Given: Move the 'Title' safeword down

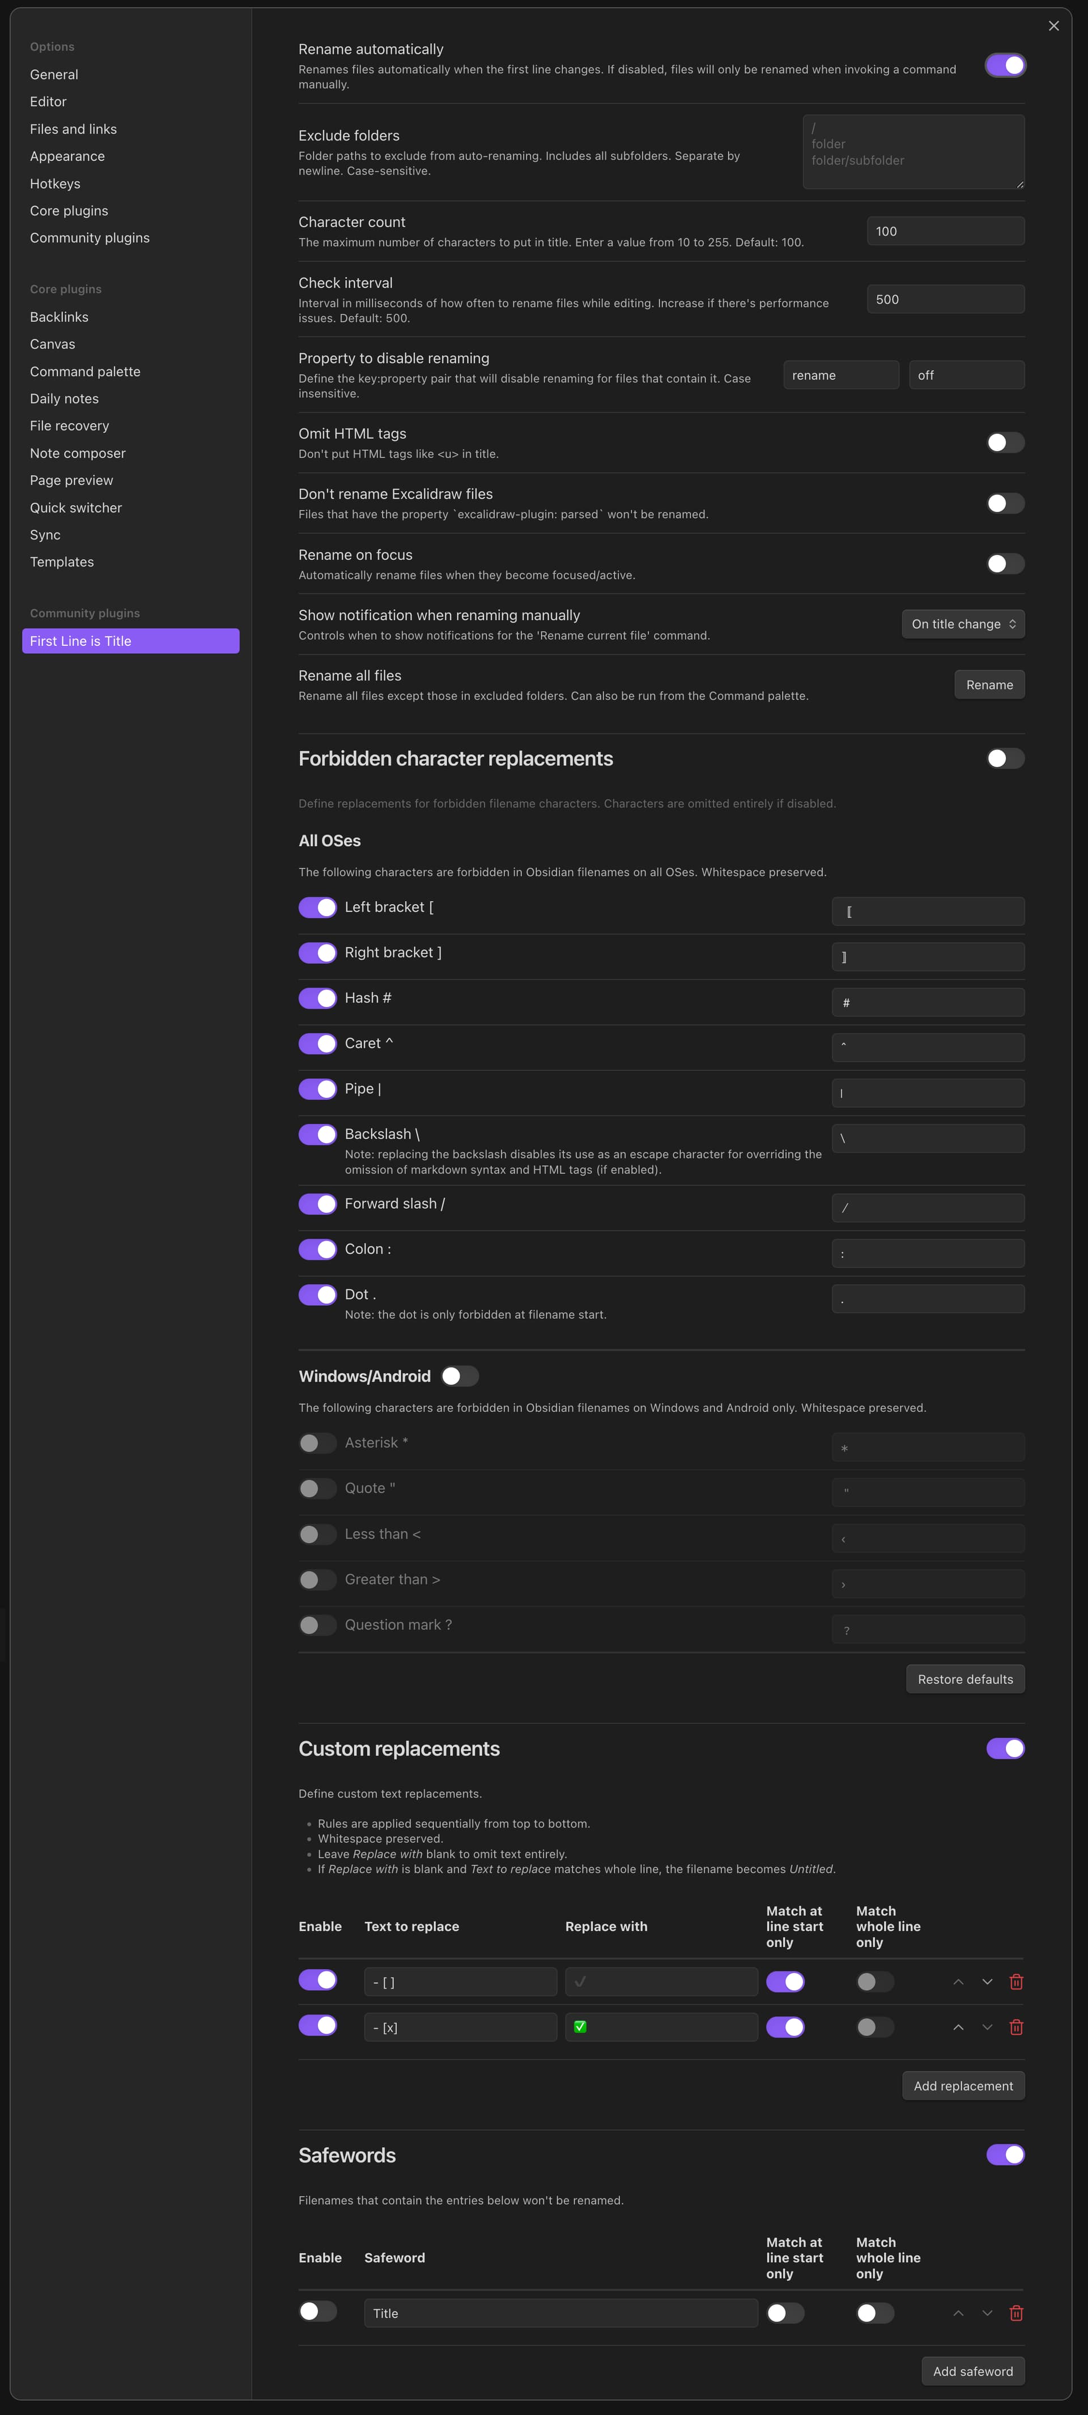Looking at the screenshot, I should [987, 2312].
